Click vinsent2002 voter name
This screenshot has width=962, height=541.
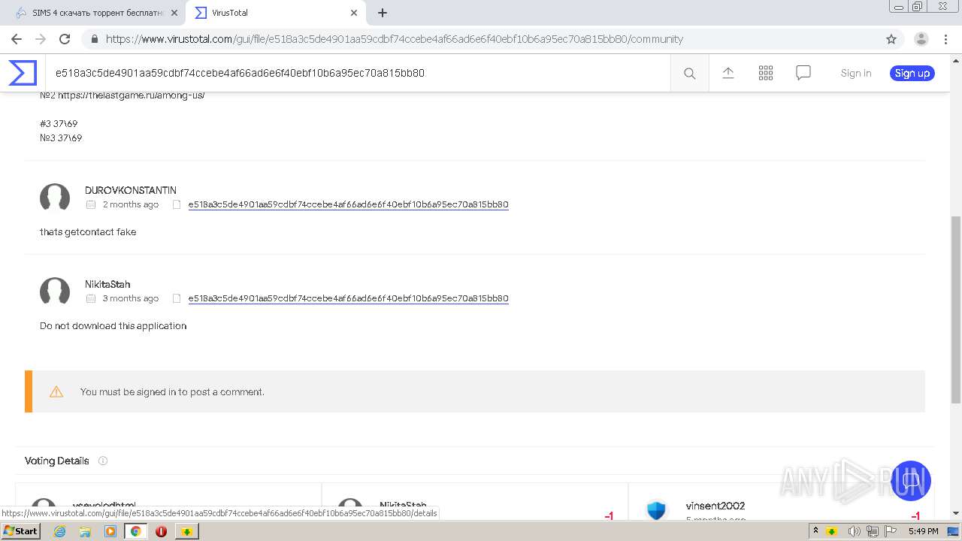[x=715, y=506]
